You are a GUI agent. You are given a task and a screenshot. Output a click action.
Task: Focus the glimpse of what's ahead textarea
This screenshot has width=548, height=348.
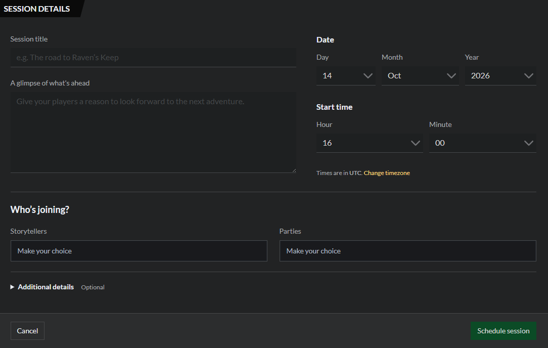coord(153,133)
